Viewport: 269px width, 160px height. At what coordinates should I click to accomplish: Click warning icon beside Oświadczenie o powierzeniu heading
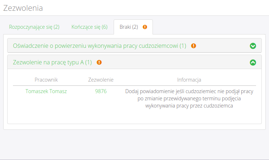pos(193,46)
